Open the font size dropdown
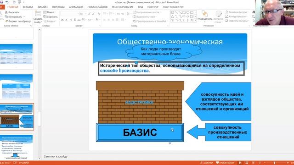Screen dimensions: 294x165 point(86,14)
